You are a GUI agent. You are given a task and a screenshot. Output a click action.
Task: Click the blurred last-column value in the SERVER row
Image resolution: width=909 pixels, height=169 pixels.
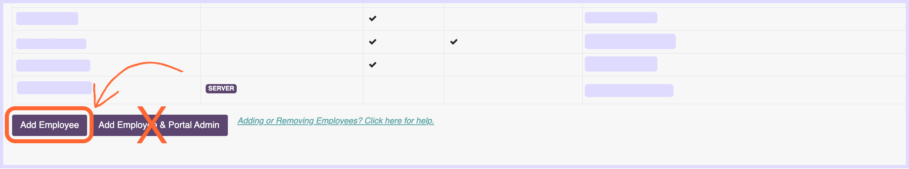point(629,91)
